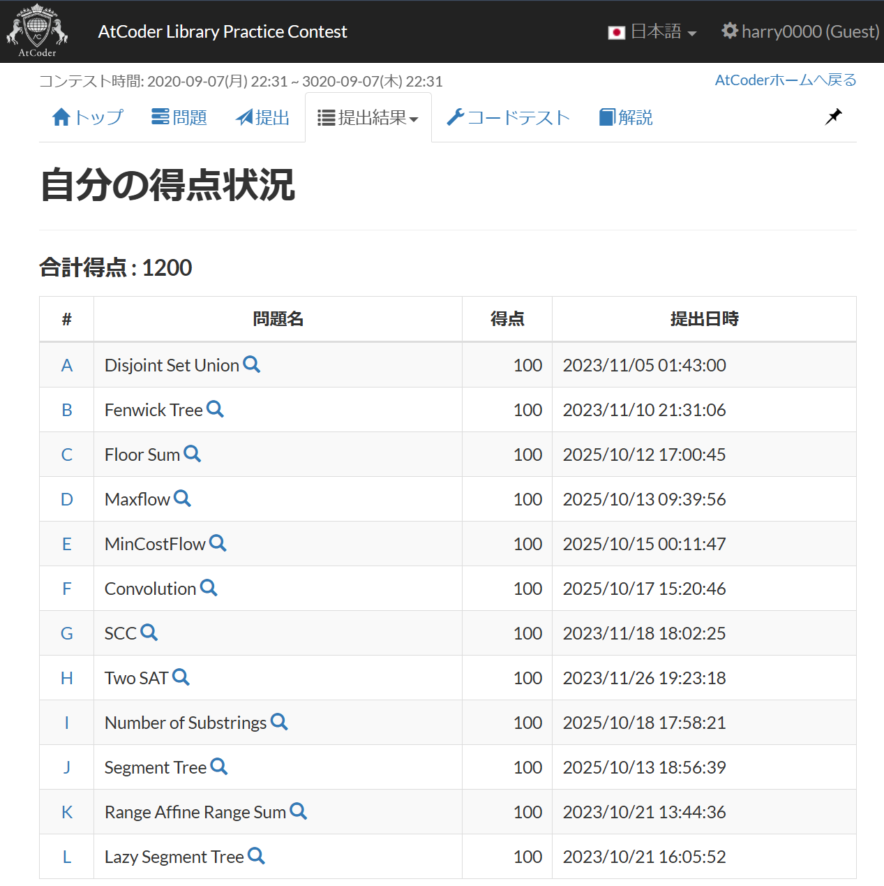Open magnifier icon beside Lazy Segment Tree
The height and width of the screenshot is (886, 884).
point(256,856)
